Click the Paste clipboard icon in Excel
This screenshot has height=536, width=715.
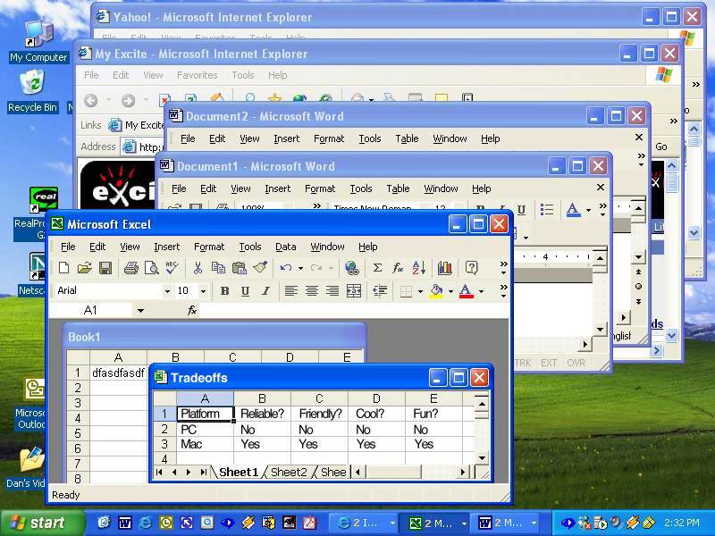coord(239,268)
